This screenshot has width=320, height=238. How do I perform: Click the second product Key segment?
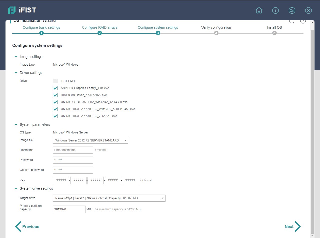pyautogui.click(x=78, y=180)
